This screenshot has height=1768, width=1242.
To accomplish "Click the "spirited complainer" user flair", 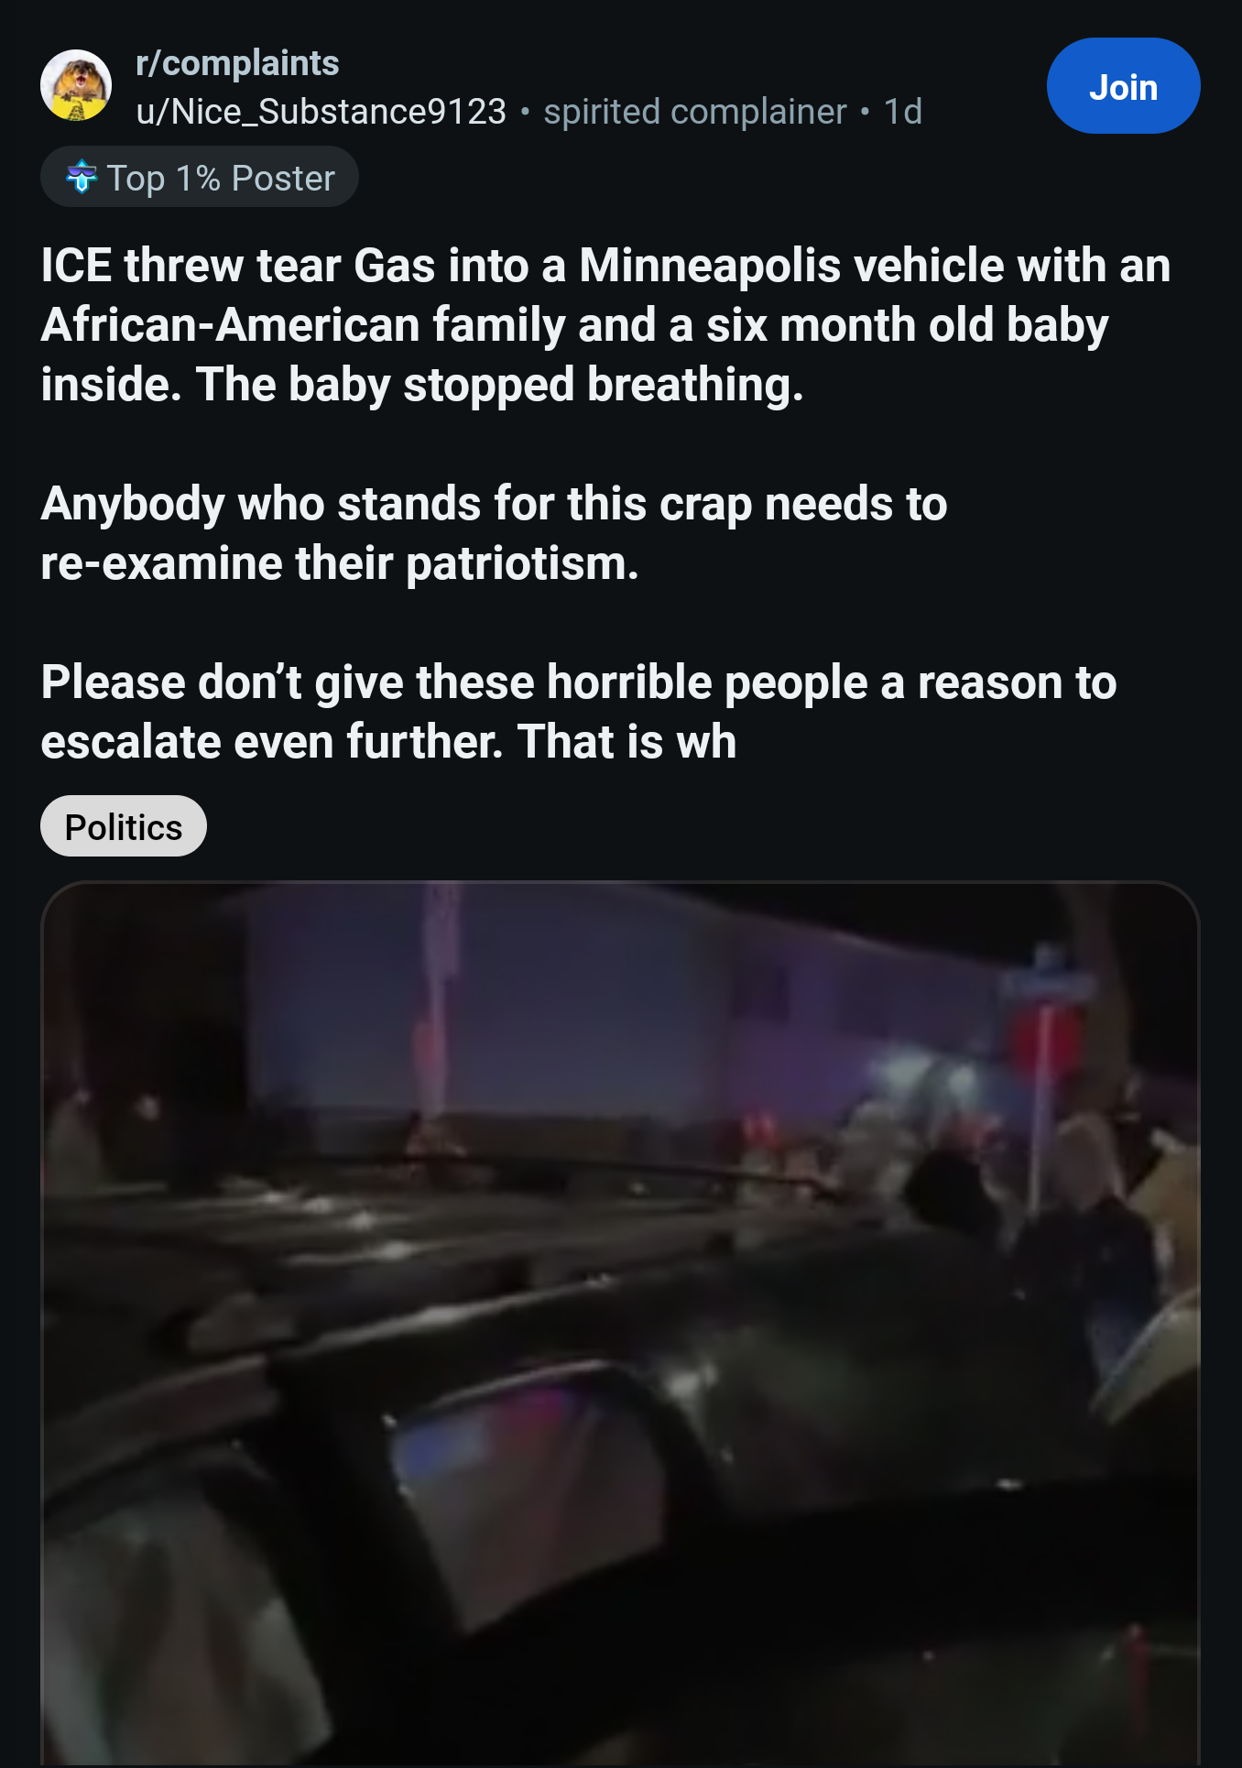I will pyautogui.click(x=694, y=112).
